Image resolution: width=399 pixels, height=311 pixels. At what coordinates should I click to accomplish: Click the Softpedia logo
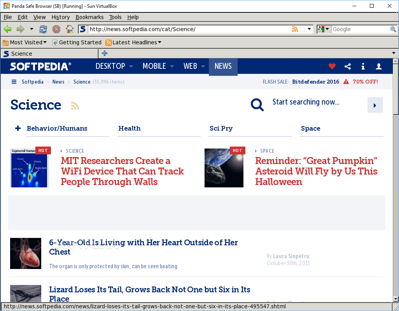[x=40, y=66]
